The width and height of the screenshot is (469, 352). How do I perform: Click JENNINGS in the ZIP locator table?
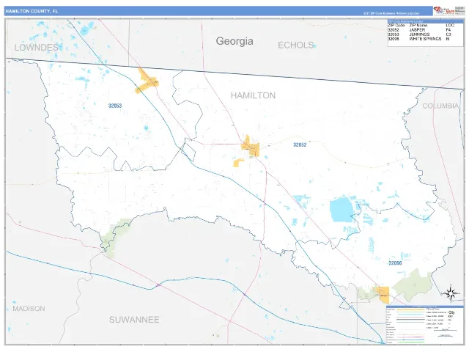coord(419,34)
